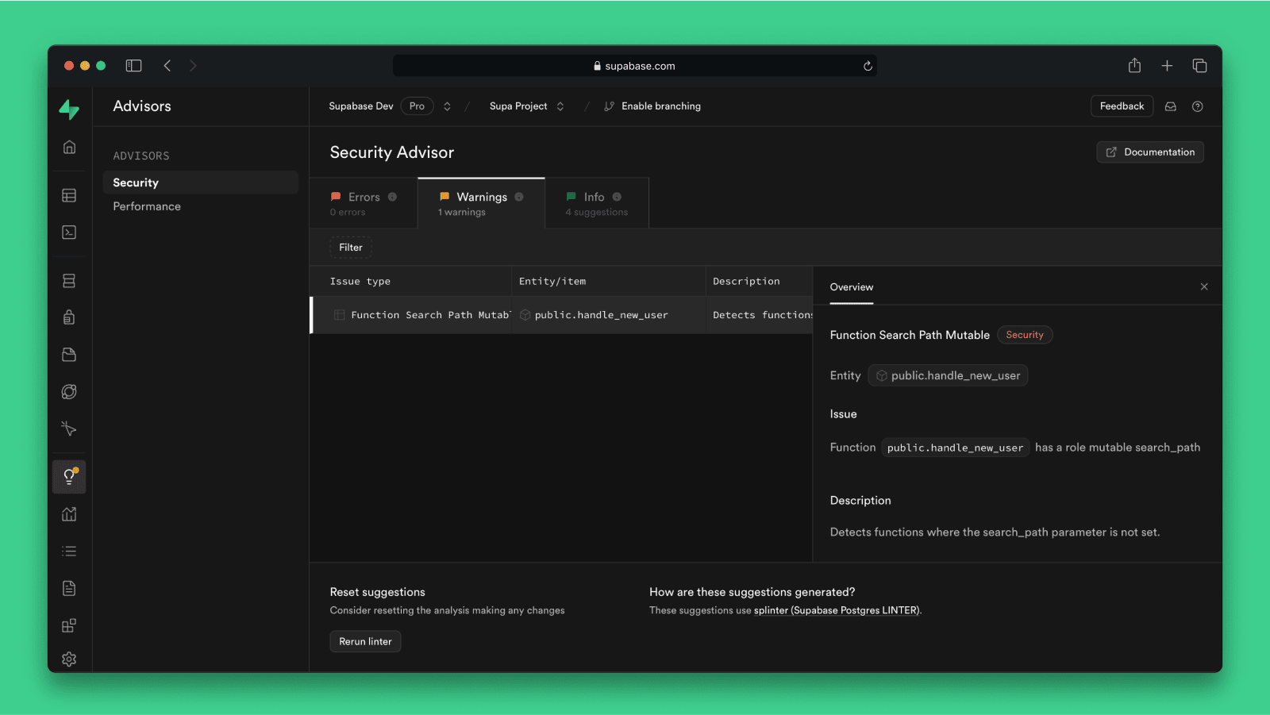The image size is (1270, 715).
Task: Open Project Settings gear icon
Action: click(69, 659)
